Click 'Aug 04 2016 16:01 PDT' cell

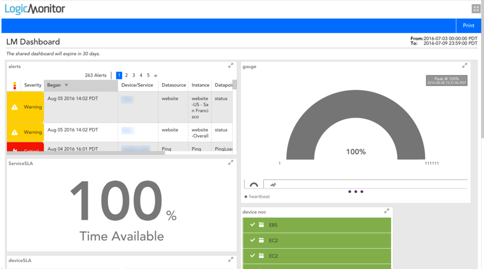[x=73, y=149]
